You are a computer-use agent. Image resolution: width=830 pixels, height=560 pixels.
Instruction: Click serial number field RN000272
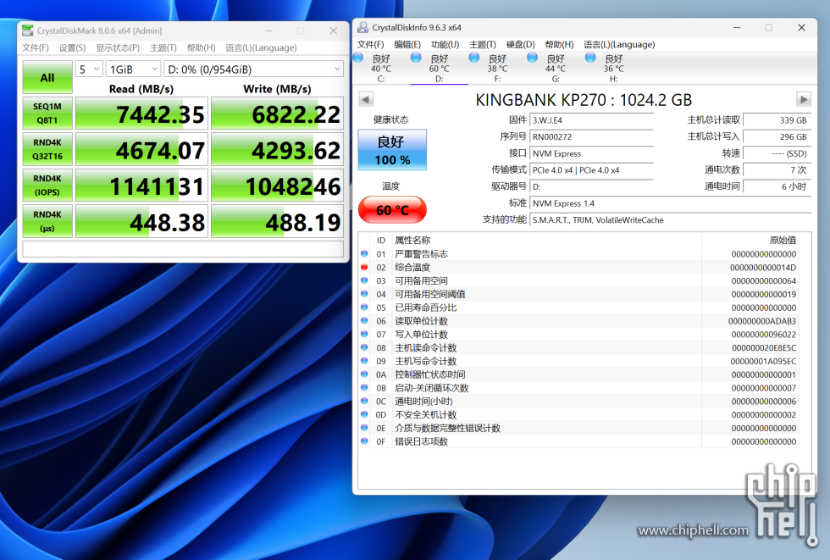tap(592, 136)
